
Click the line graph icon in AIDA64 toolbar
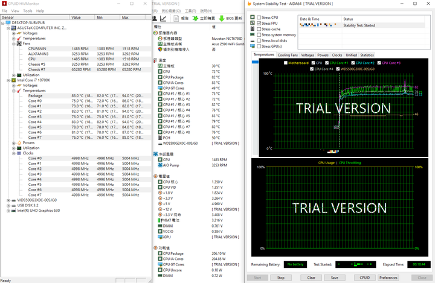point(163,18)
